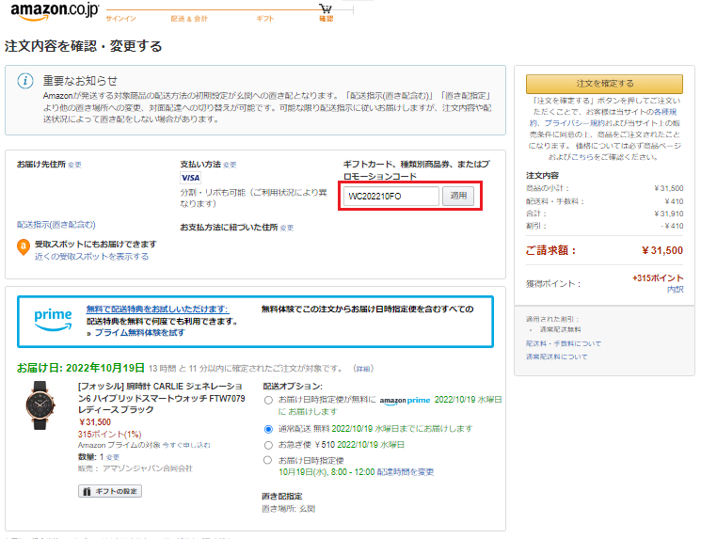Click 315ポイント(1%) under product price
The height and width of the screenshot is (539, 701).
(x=109, y=435)
